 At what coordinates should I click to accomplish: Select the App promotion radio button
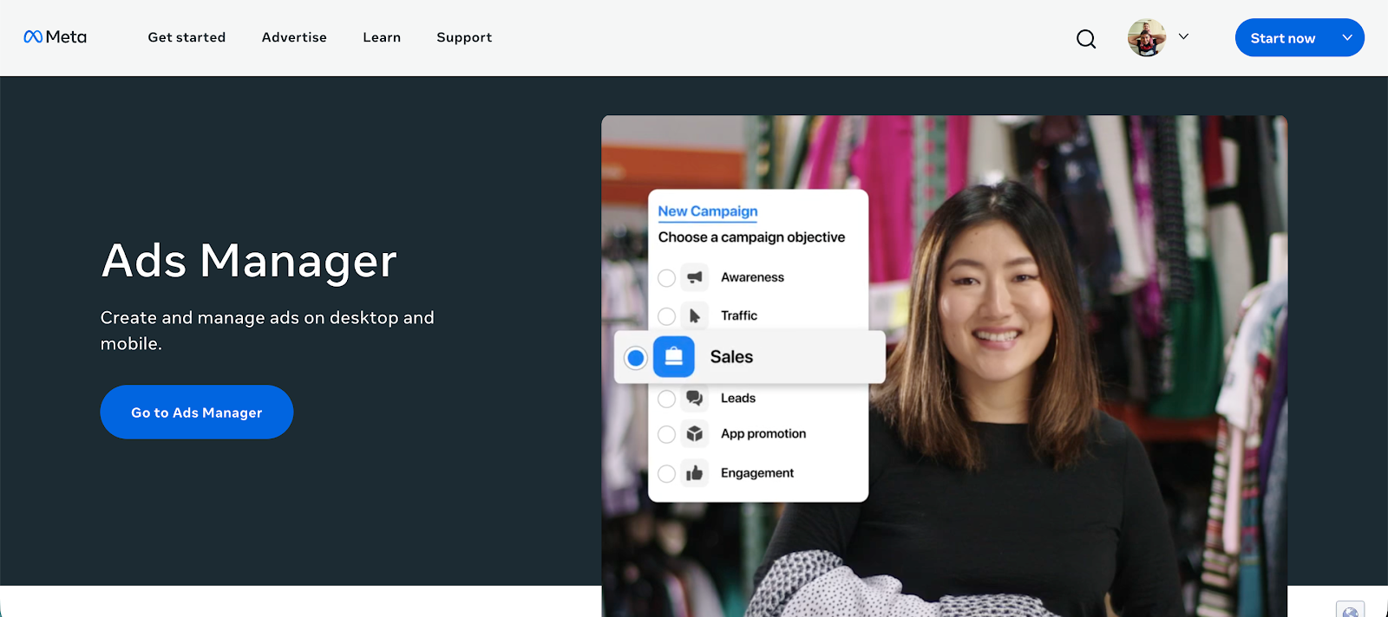(x=666, y=434)
